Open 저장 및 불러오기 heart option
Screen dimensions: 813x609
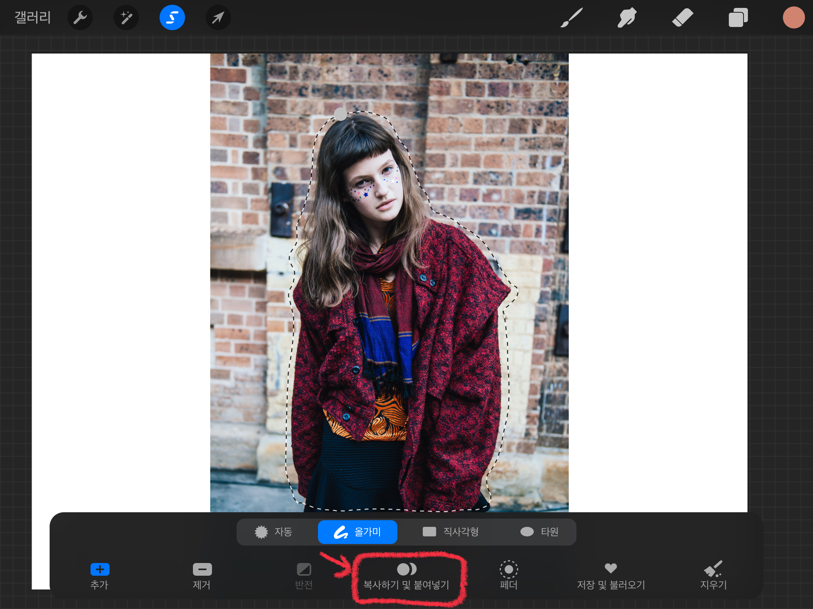click(611, 575)
